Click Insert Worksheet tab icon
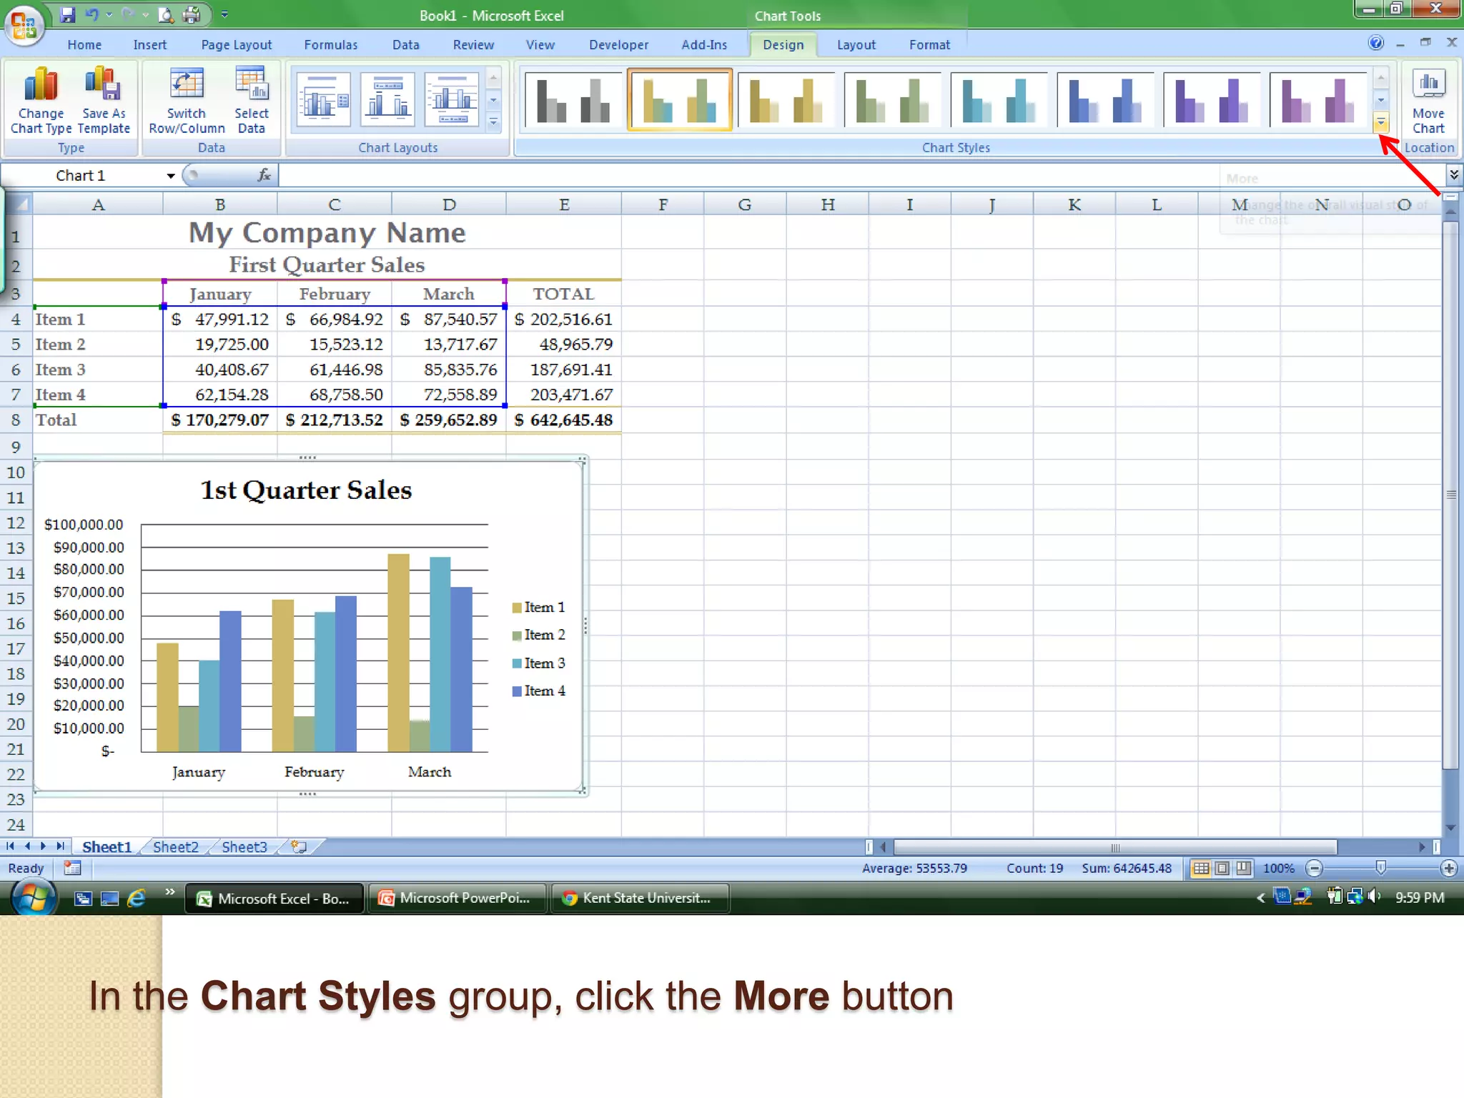 [300, 847]
